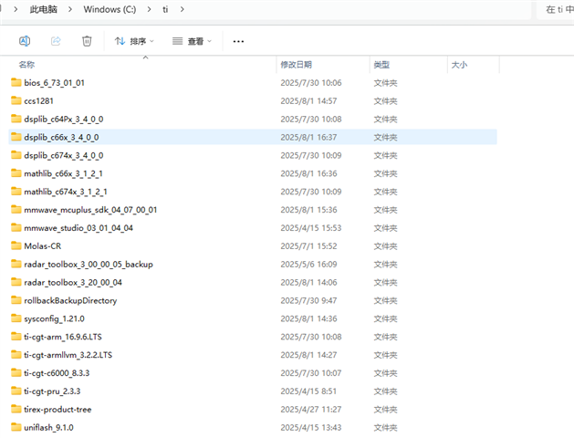Select the mathlib_c66x_3_1_2_1 name

(x=63, y=173)
